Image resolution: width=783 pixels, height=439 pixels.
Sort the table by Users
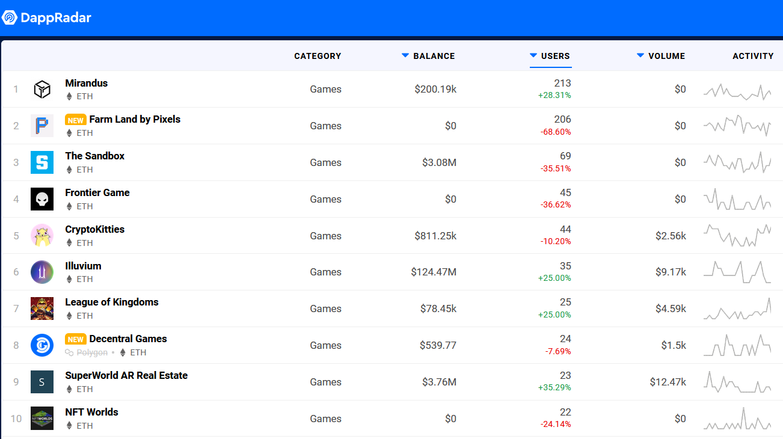(x=550, y=56)
